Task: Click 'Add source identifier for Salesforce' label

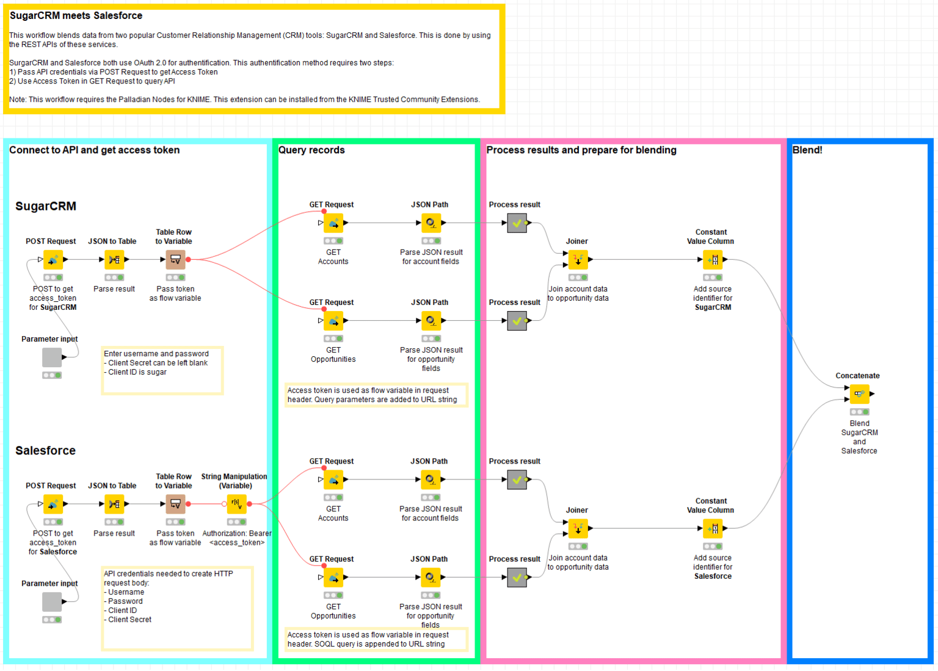Action: 713,567
